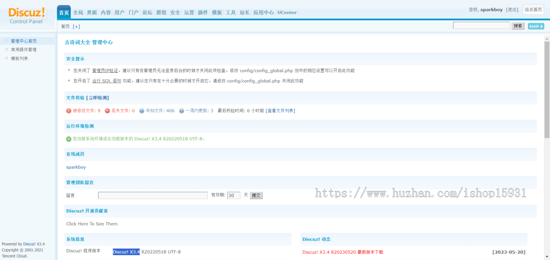
Task: Click the page vertical scrollbar
Action: [547, 90]
